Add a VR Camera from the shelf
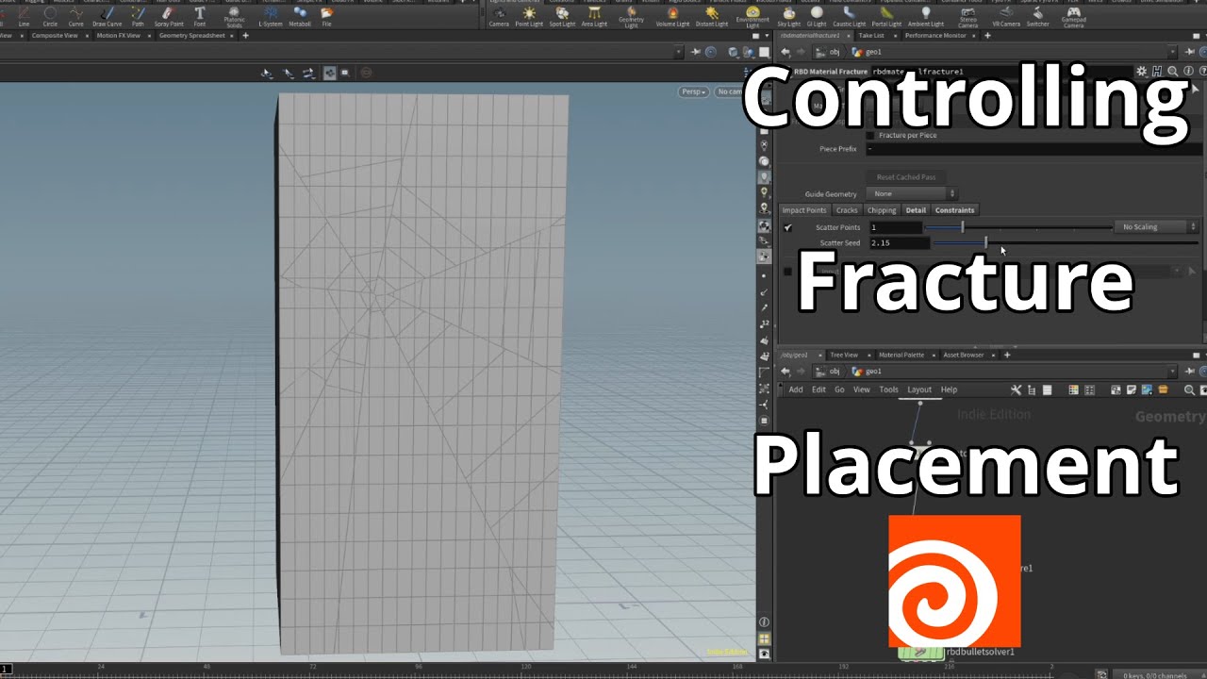The image size is (1207, 679). pos(1007,16)
